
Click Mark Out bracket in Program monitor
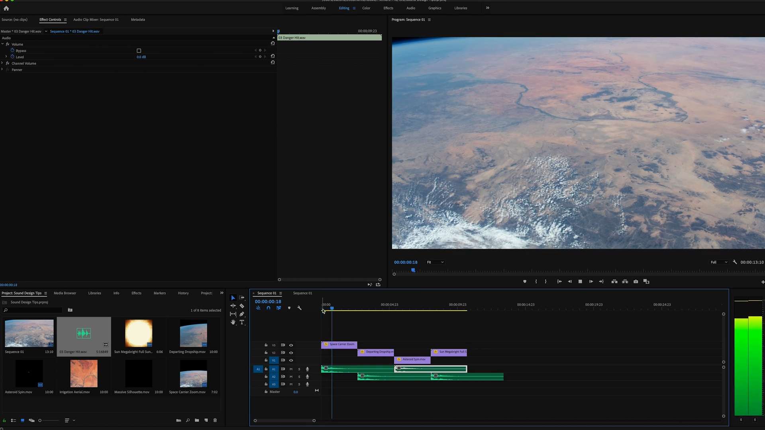[x=545, y=281]
